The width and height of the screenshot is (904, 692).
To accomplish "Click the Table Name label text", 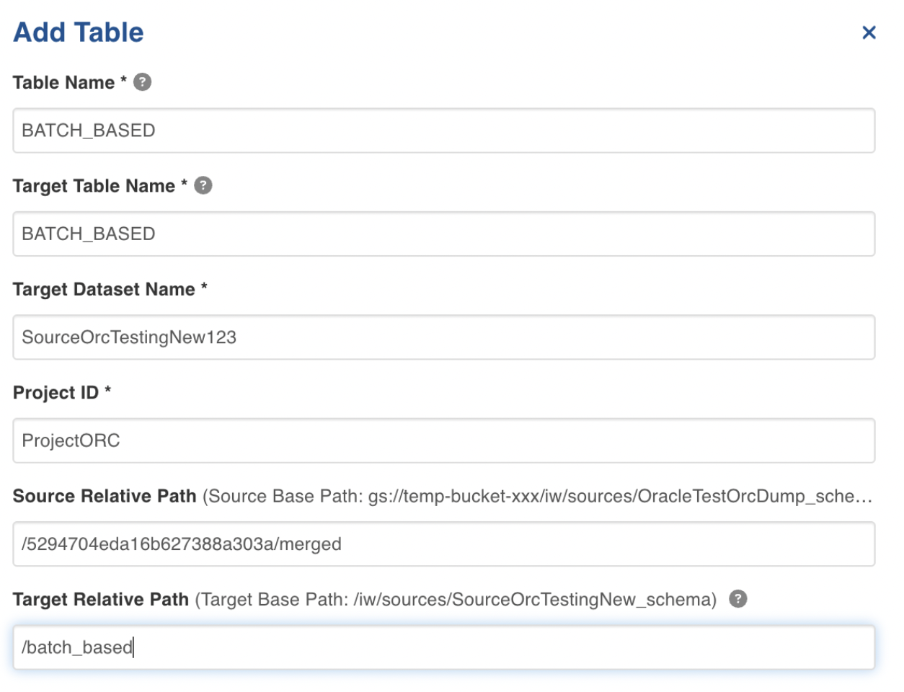I will point(63,82).
